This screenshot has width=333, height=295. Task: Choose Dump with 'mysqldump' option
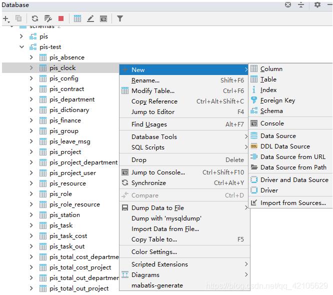click(166, 218)
